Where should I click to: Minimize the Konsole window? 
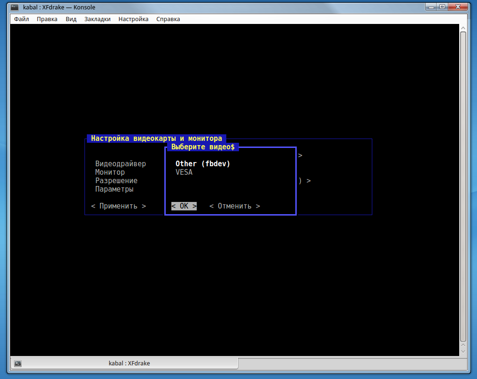(x=431, y=7)
